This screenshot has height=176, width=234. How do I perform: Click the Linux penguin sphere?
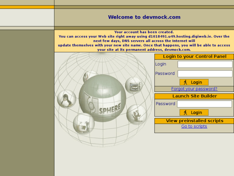point(67,99)
